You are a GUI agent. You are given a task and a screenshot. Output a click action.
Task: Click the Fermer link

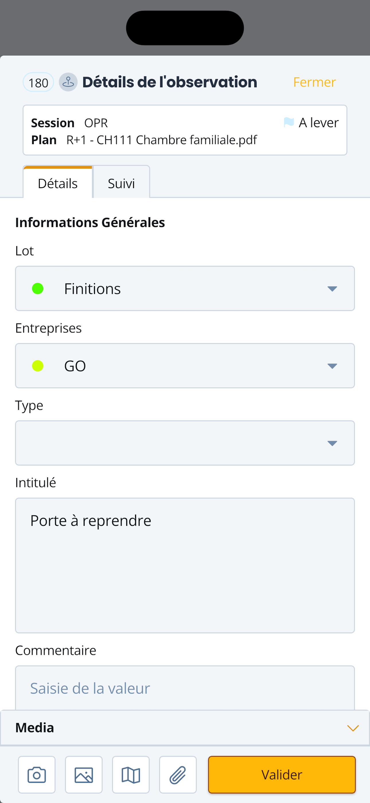point(315,82)
